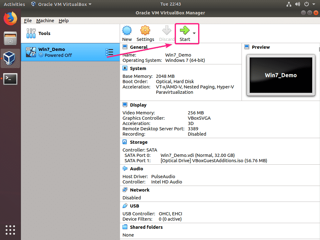Open the Network section header
This screenshot has height=240, width=320.
coord(140,190)
